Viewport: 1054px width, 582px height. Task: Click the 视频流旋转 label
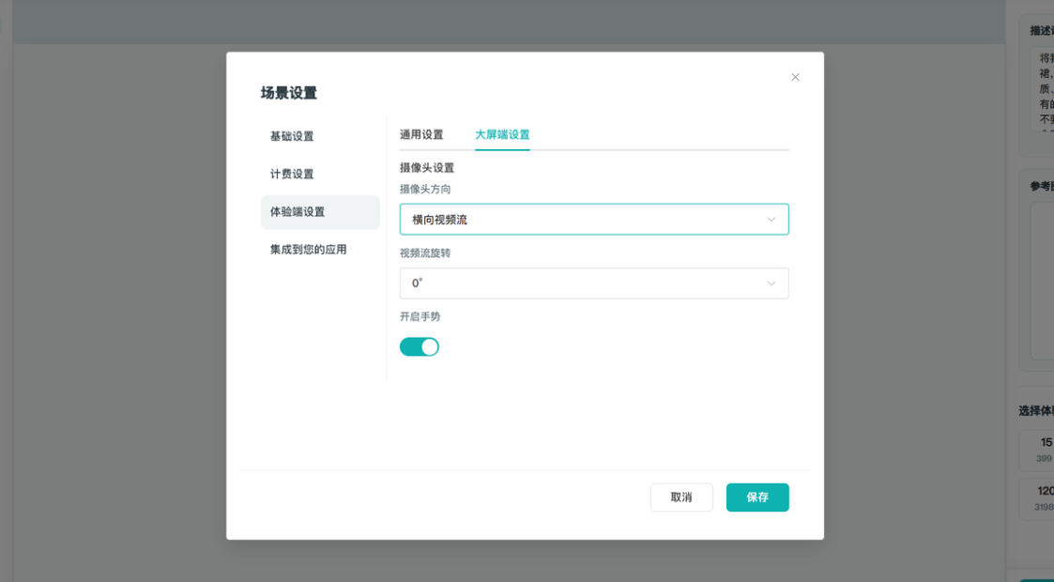pyautogui.click(x=425, y=253)
